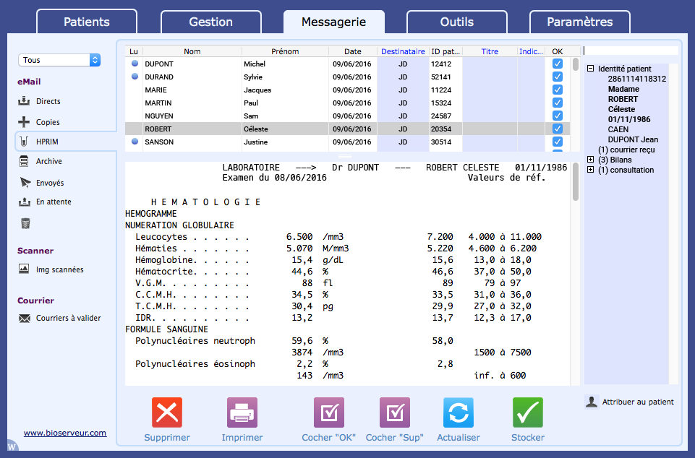Sort by the Destinataire column header
Image resolution: width=695 pixels, height=458 pixels.
403,51
